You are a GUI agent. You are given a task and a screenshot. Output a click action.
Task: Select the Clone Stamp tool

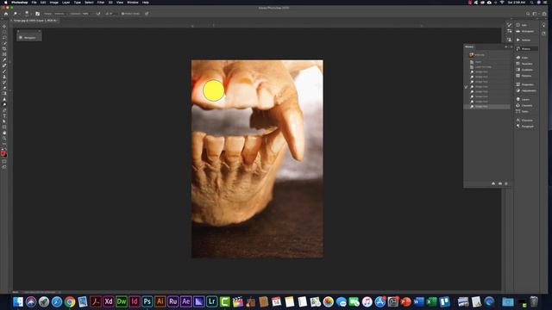point(4,77)
